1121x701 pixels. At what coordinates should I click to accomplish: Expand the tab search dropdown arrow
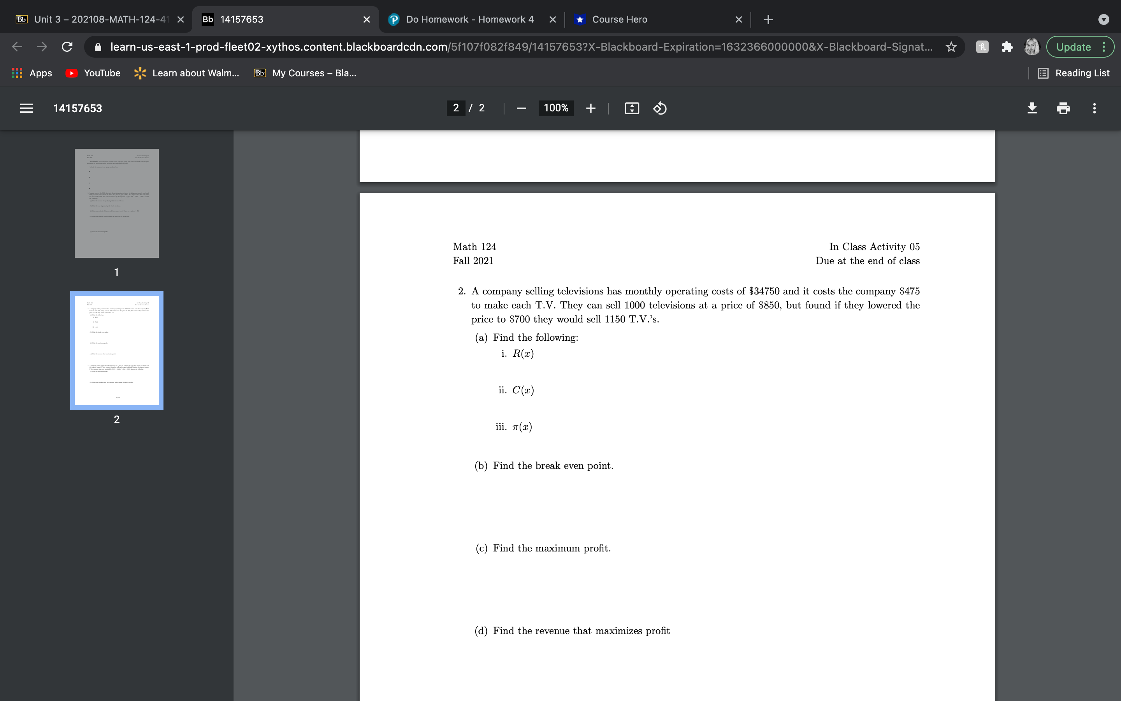coord(1103,19)
